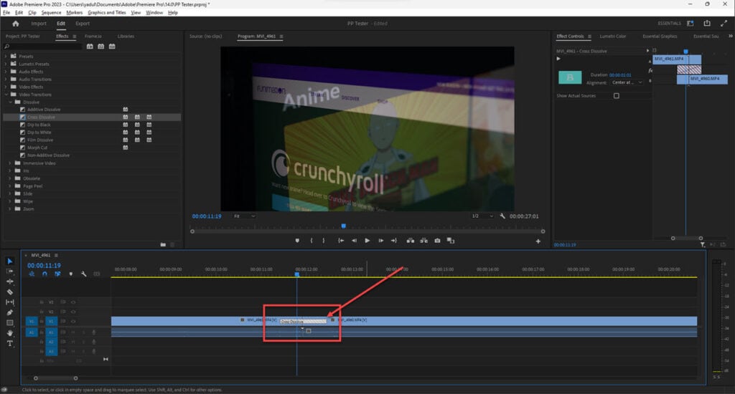Viewport: 735px width, 394px height.
Task: Toggle A2 track targeting button
Action: pos(51,342)
